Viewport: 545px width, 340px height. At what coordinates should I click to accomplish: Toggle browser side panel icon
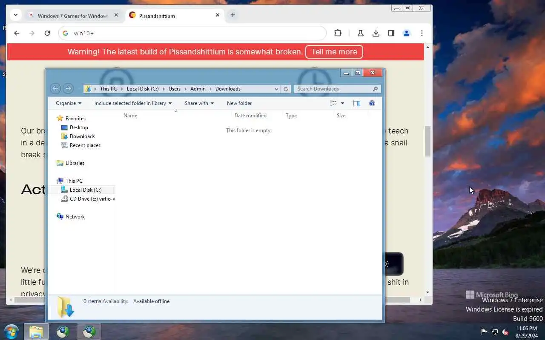[x=391, y=33]
